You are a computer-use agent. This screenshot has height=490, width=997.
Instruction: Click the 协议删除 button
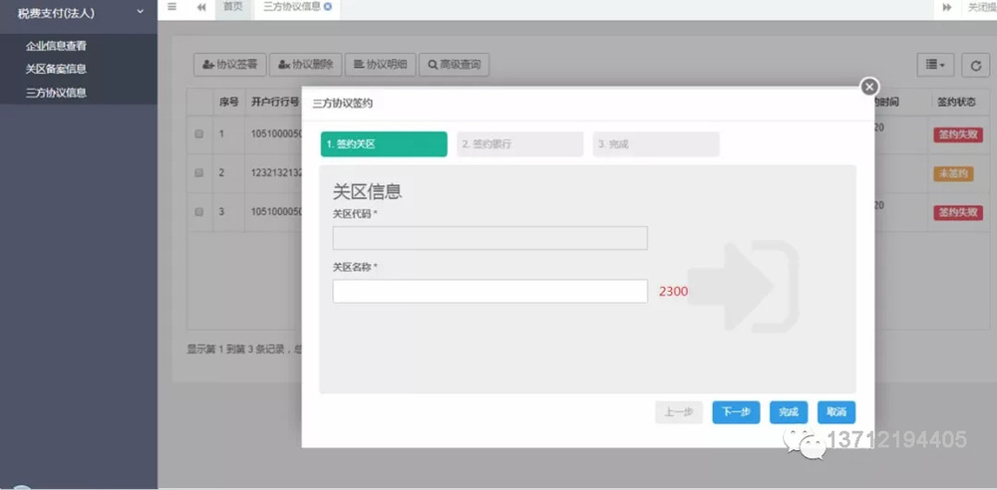[x=306, y=64]
